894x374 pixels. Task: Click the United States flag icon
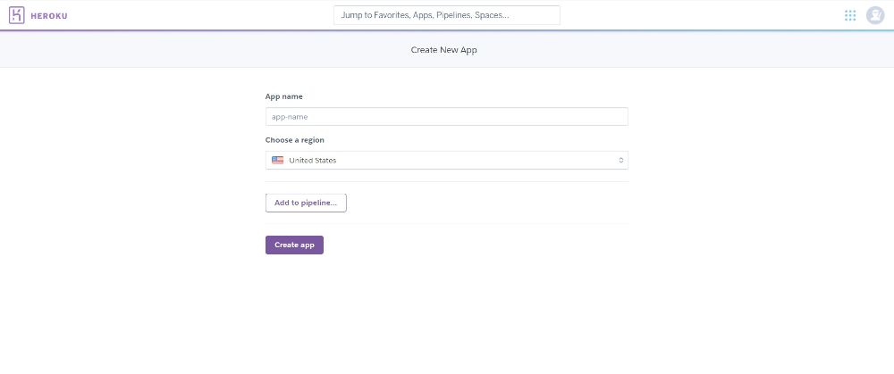278,160
